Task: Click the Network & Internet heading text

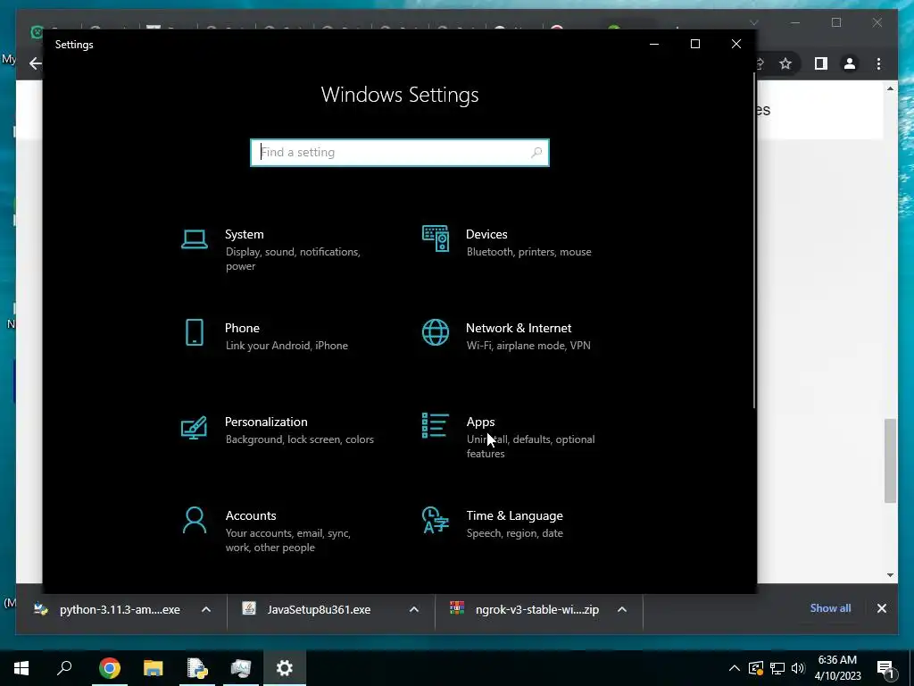Action: pos(519,328)
